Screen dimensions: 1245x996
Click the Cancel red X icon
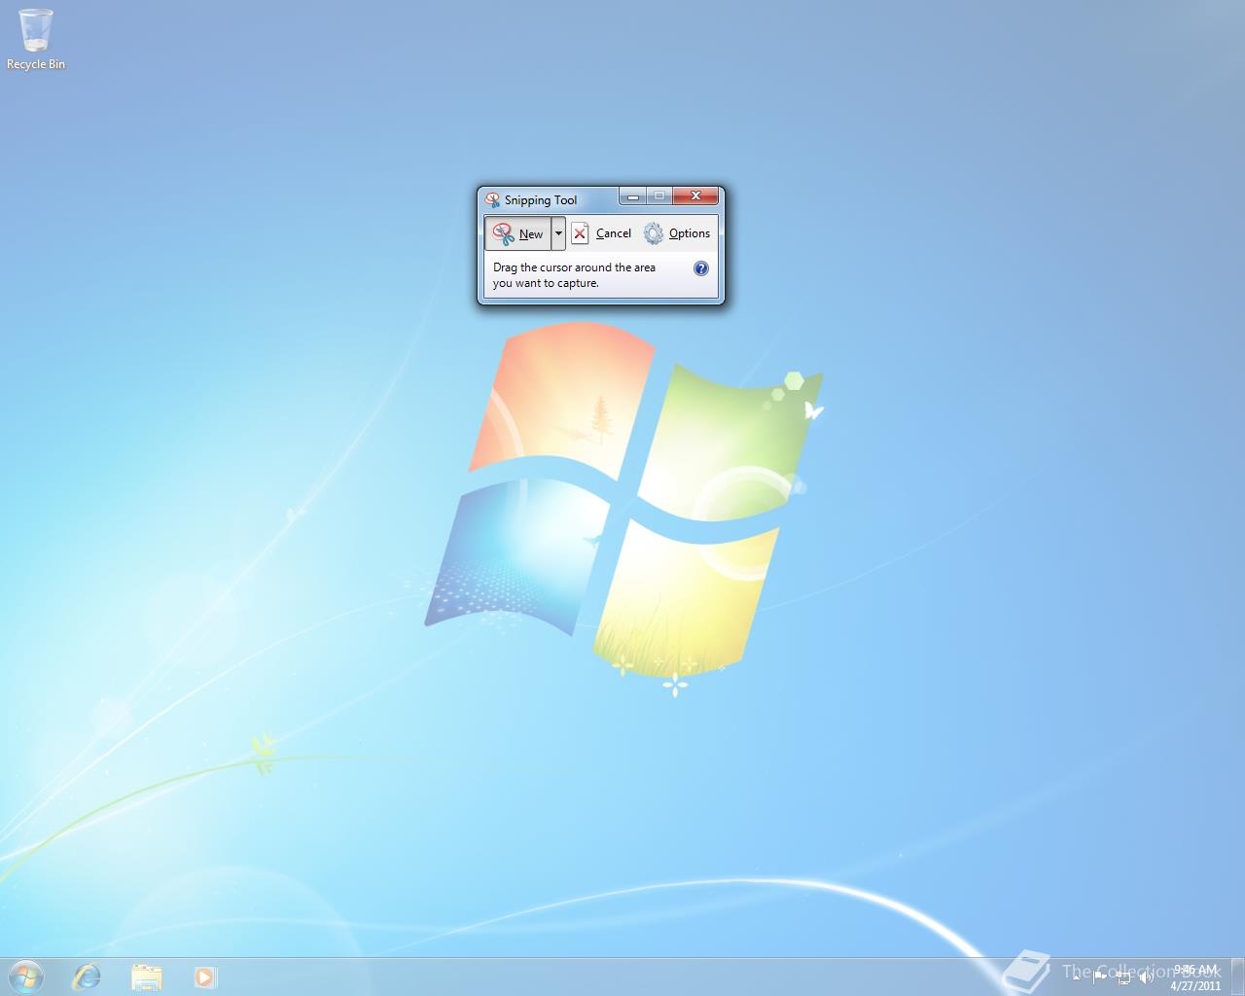[x=580, y=232]
